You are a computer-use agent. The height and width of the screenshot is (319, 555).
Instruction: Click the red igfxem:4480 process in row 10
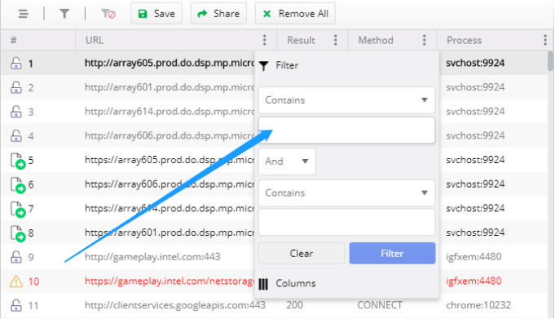pos(474,281)
